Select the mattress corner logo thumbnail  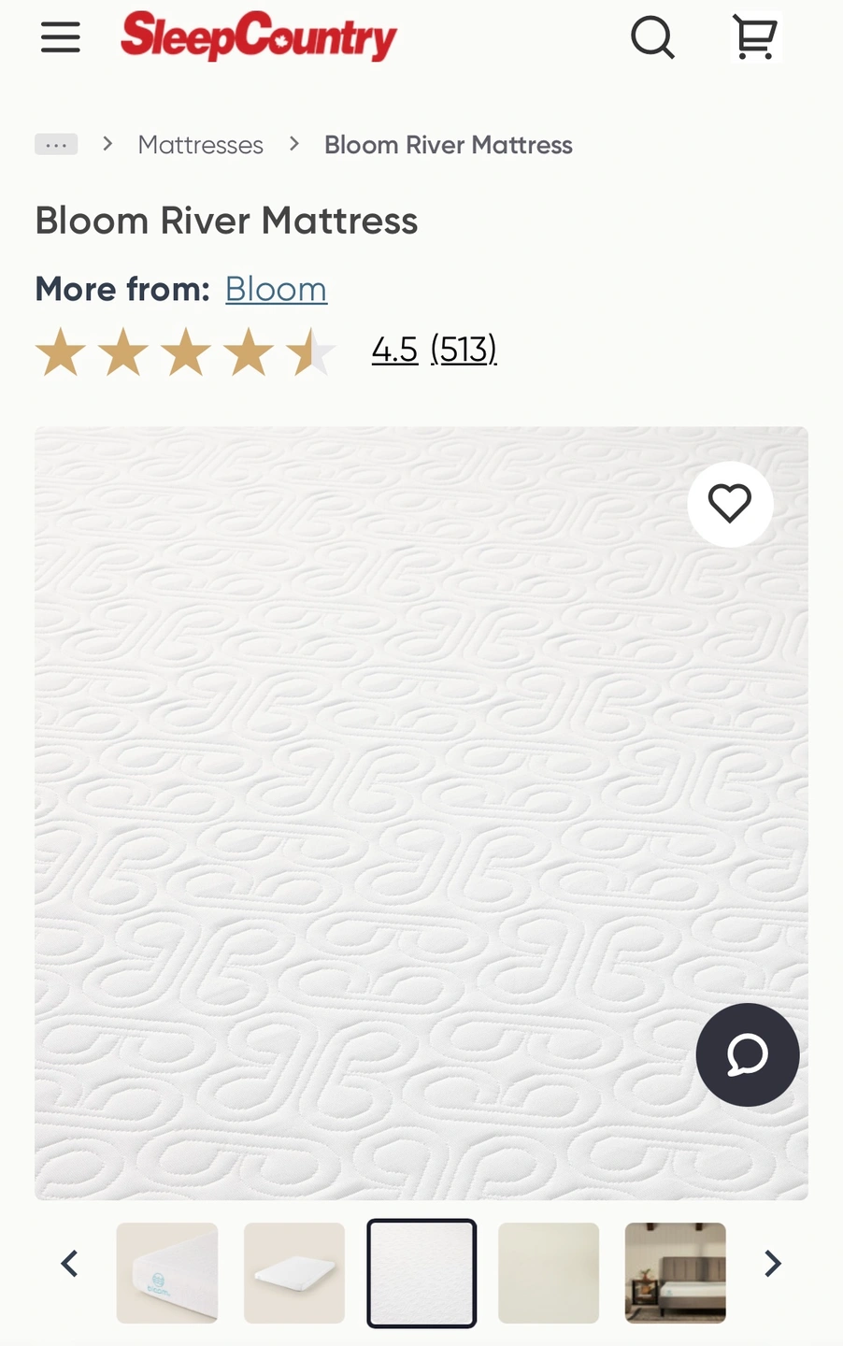[x=167, y=1273]
